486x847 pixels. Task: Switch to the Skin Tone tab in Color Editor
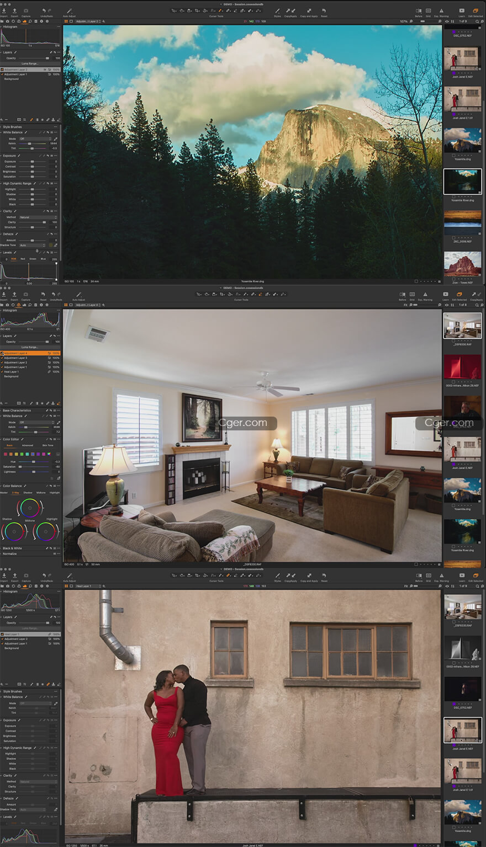coord(48,445)
